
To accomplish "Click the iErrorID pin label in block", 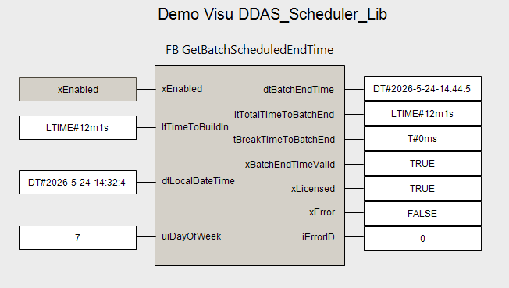I will 319,237.
